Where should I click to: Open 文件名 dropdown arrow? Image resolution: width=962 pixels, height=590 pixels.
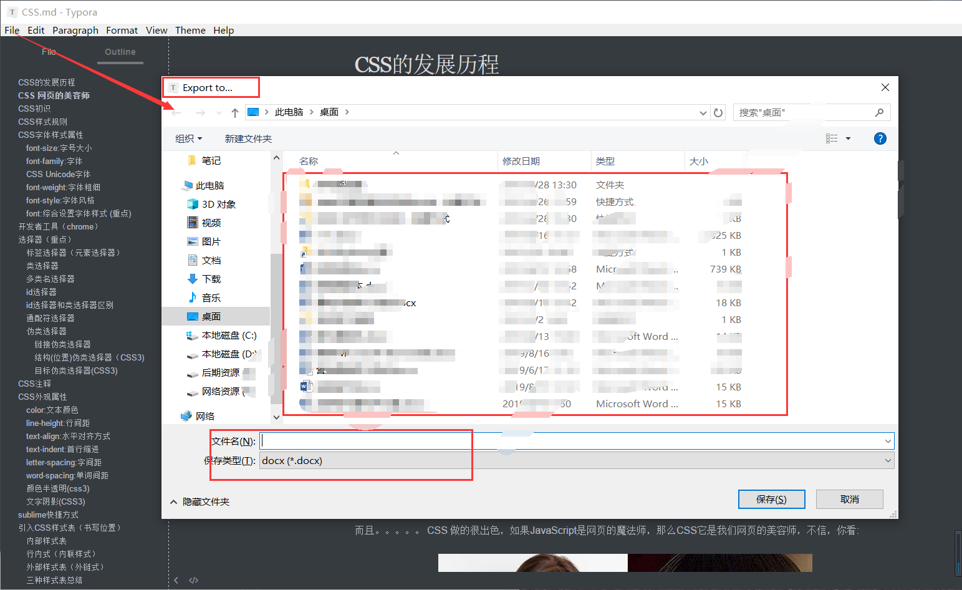(x=888, y=441)
